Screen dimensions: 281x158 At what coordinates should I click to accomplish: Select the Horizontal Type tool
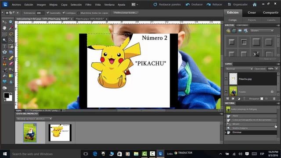4,46
